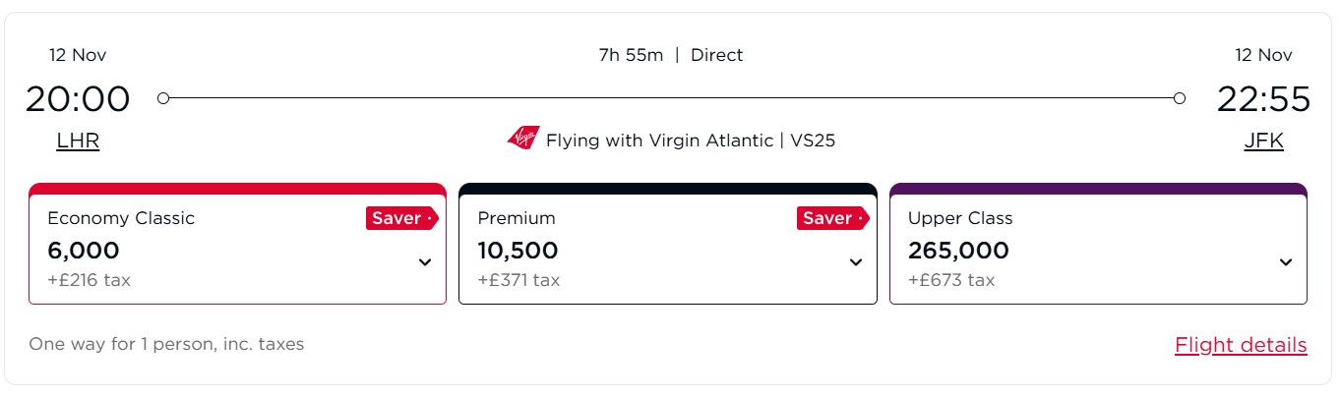Select the Upper Class fare title
Image resolution: width=1341 pixels, height=396 pixels.
point(960,218)
